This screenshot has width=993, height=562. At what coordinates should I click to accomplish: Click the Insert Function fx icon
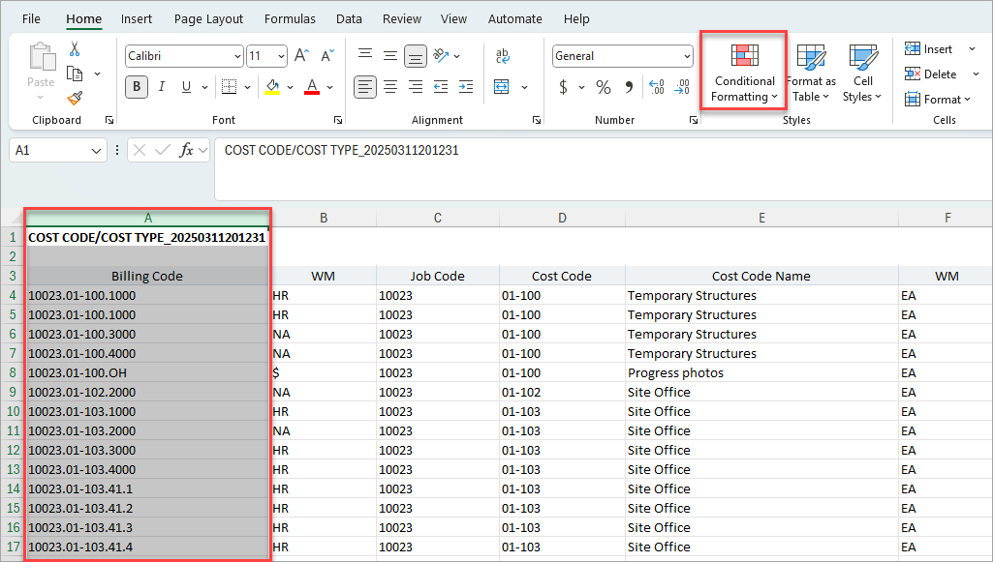pyautogui.click(x=188, y=150)
